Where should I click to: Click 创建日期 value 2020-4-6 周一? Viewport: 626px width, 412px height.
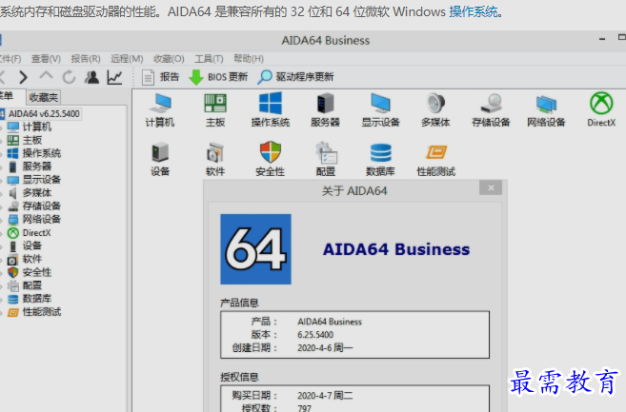click(325, 348)
